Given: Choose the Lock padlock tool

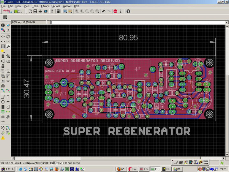Looking at the screenshot, I should point(3,66).
